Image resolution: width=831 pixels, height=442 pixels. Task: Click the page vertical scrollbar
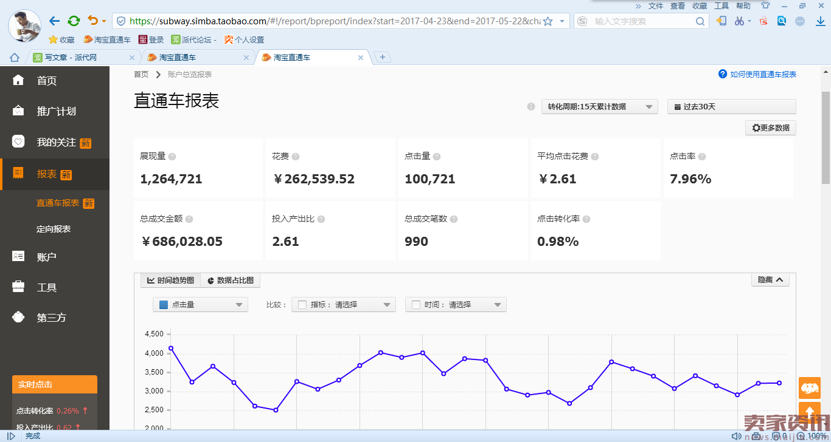(826, 137)
